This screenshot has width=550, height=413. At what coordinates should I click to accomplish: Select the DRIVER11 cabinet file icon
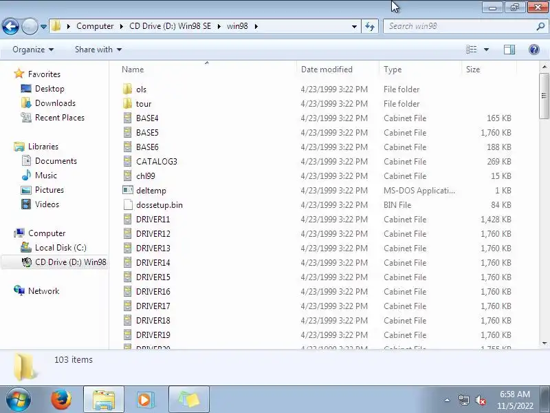(x=128, y=219)
